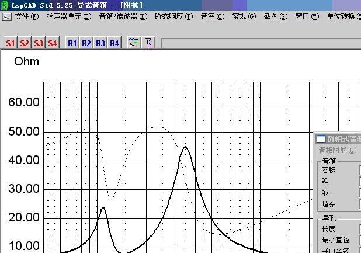Click the dialog window icon in its title bar
Screen dimensions: 361x253
pos(321,139)
